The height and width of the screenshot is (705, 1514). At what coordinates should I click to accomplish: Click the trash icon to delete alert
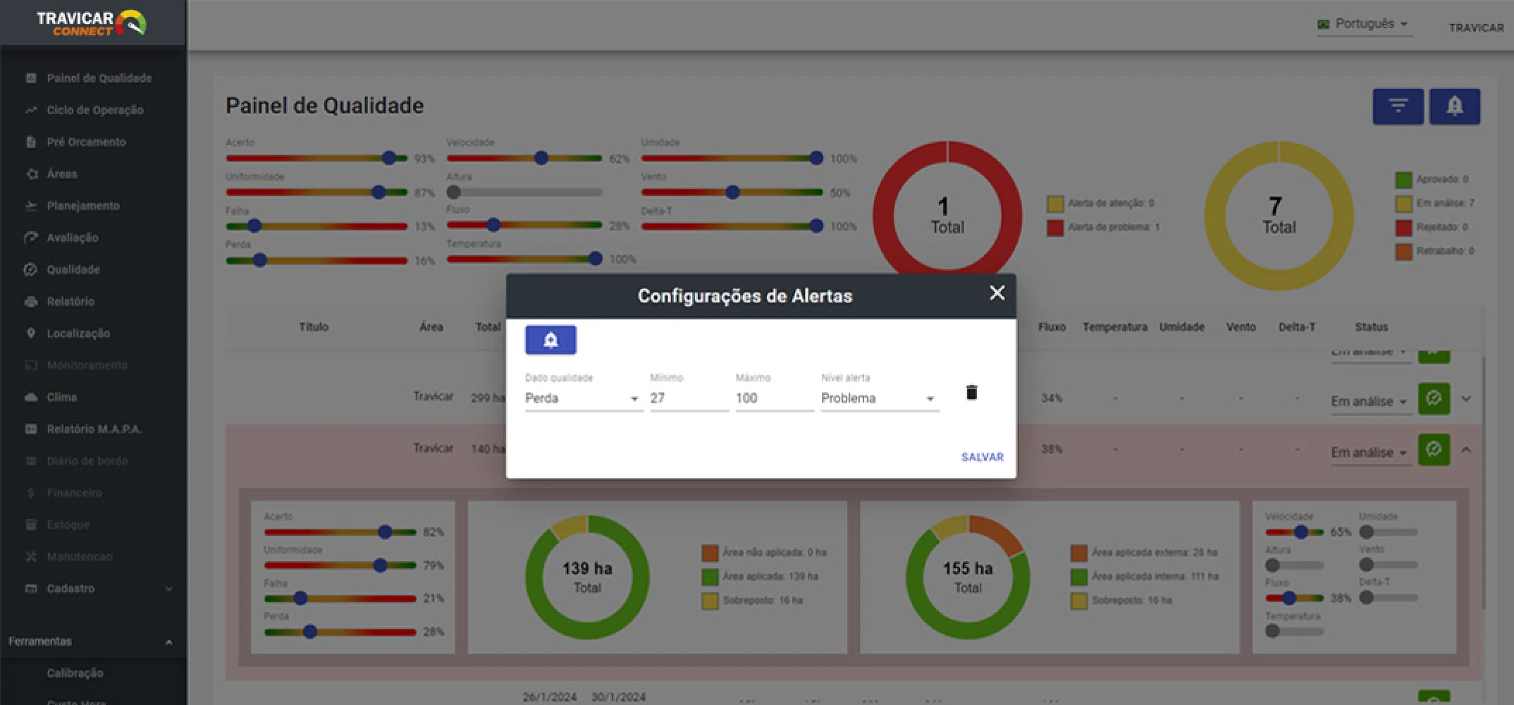(971, 393)
